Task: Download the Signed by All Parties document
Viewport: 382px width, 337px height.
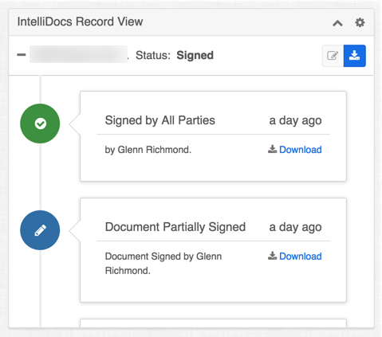Action: coord(301,150)
